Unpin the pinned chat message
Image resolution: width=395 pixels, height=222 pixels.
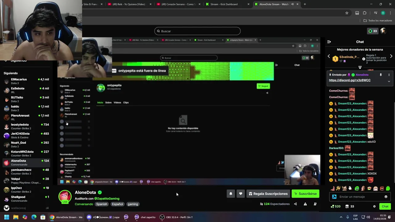381,75
